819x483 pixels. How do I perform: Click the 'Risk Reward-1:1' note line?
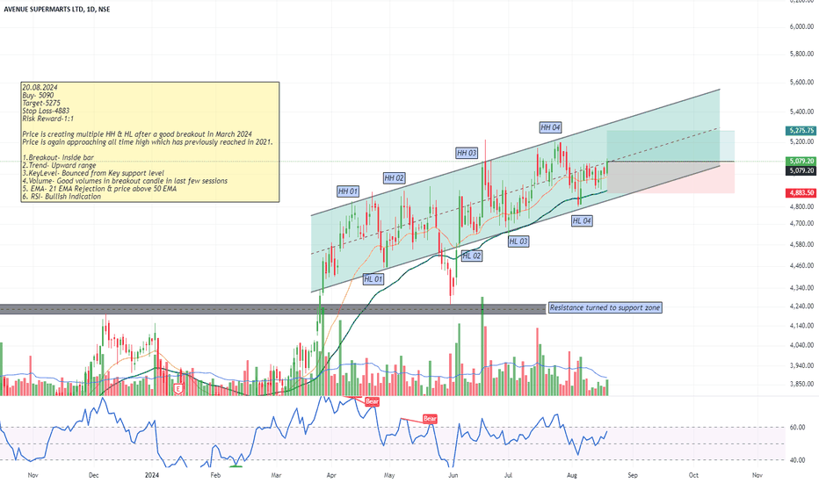coord(48,119)
